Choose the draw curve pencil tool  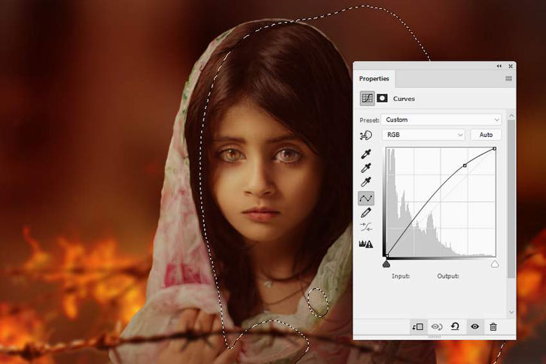366,213
